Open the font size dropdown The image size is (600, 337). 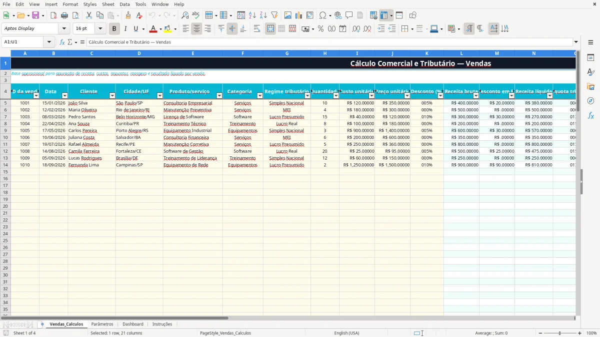coord(100,28)
